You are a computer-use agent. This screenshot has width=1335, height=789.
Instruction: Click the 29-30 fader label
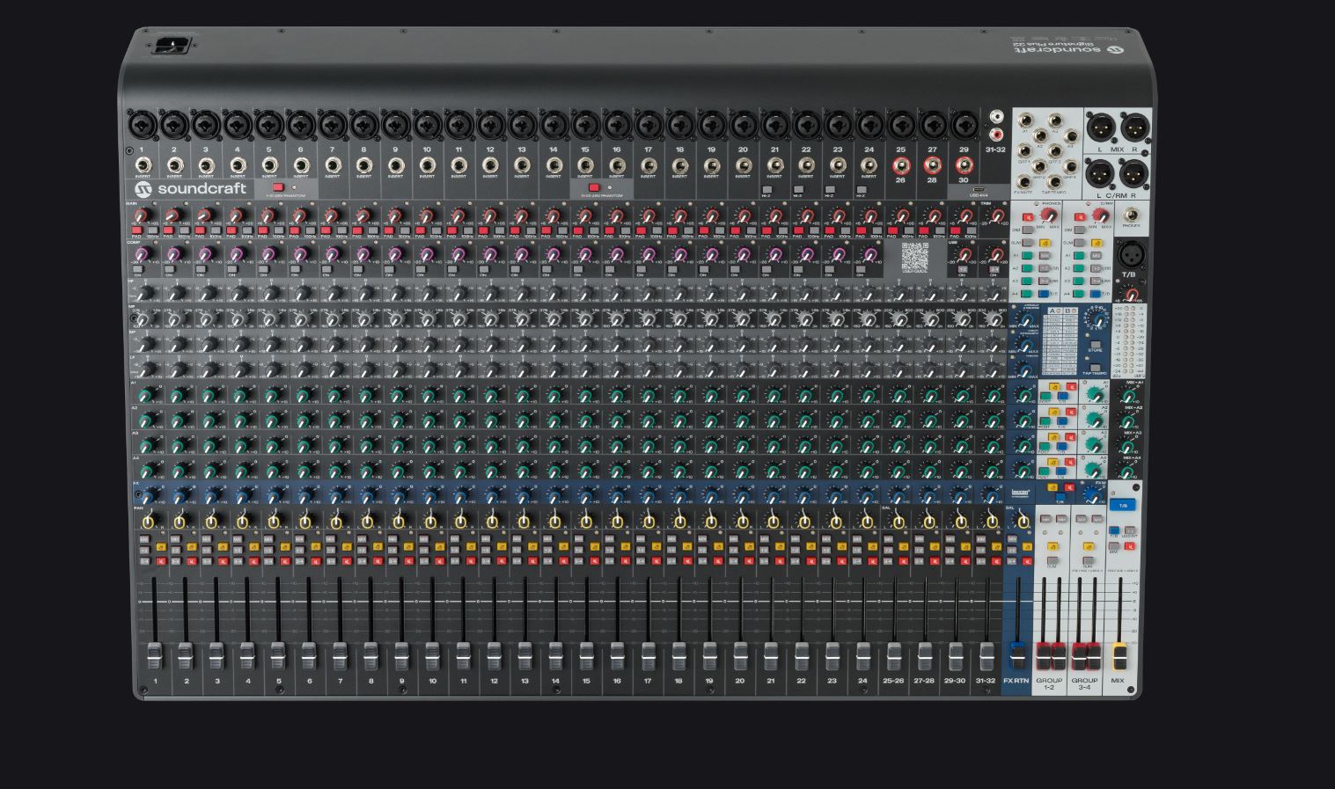955,681
